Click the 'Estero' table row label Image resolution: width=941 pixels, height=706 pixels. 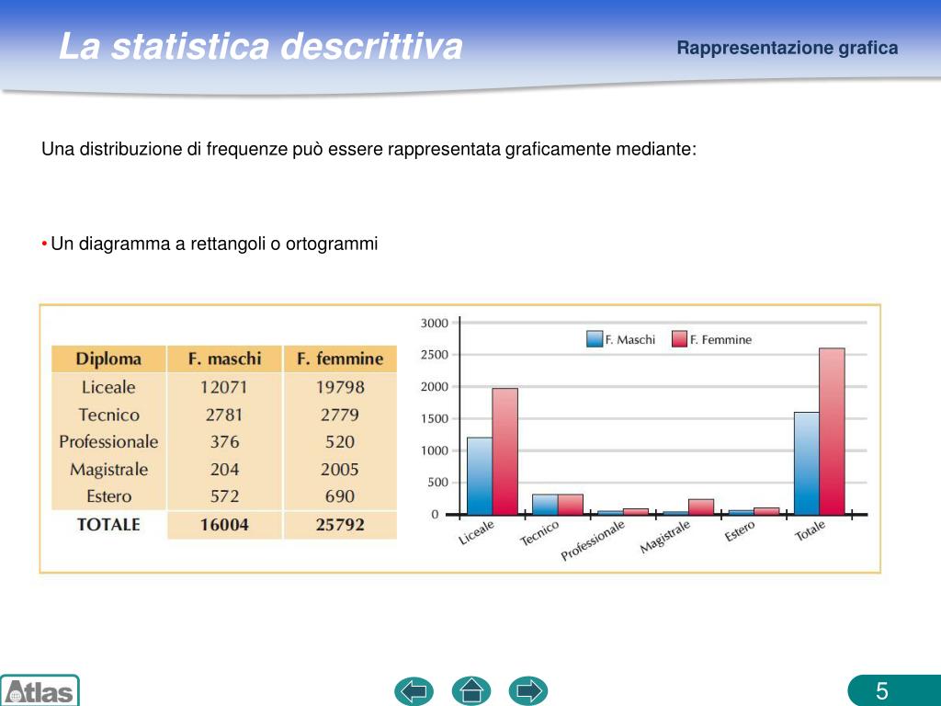point(108,496)
